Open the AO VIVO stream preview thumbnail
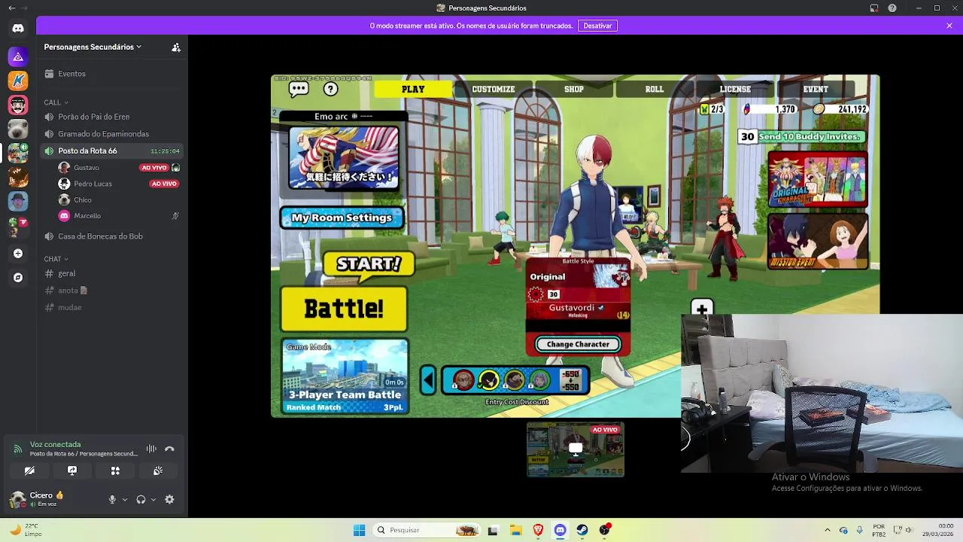This screenshot has width=963, height=542. pos(576,449)
